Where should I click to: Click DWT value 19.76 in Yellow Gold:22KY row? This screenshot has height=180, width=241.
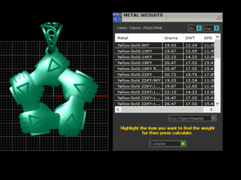[191, 74]
